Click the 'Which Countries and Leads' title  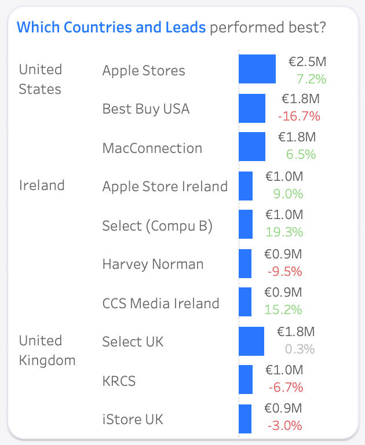coord(111,27)
